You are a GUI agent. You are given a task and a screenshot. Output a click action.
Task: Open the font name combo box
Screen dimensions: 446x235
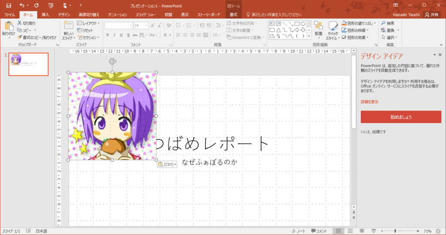tap(118, 26)
